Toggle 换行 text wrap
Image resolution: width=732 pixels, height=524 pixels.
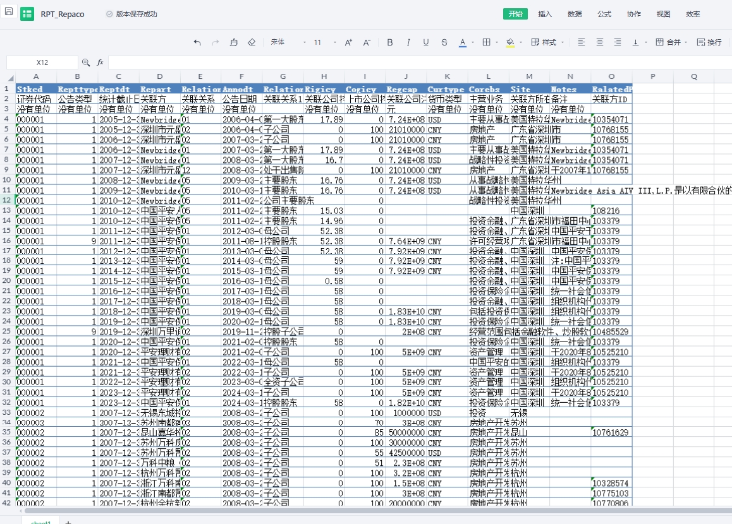[x=709, y=42]
